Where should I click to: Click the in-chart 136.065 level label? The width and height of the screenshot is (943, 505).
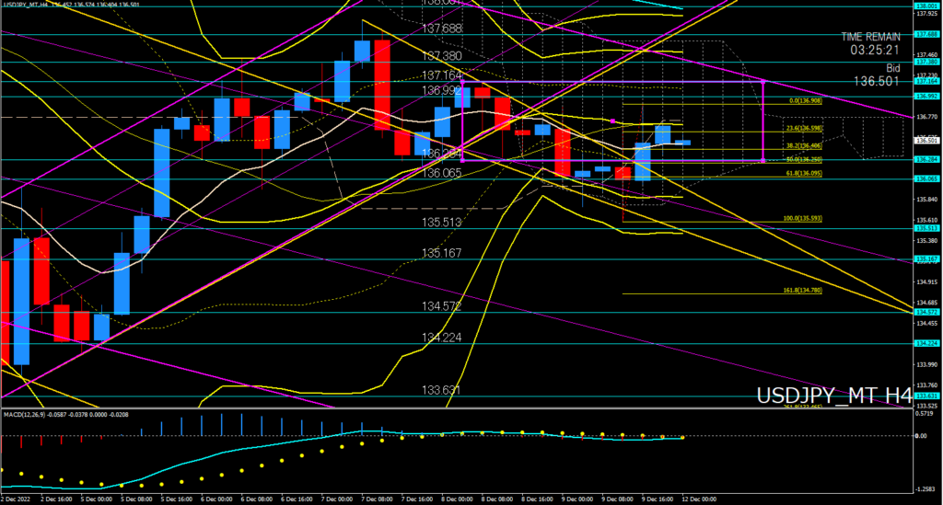(441, 174)
